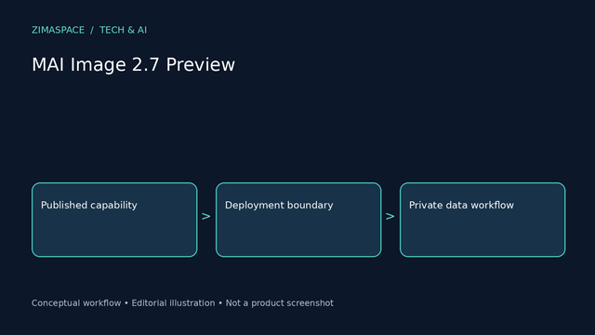
Task: Click the ZIMASPACE breadcrumb text
Action: point(58,30)
